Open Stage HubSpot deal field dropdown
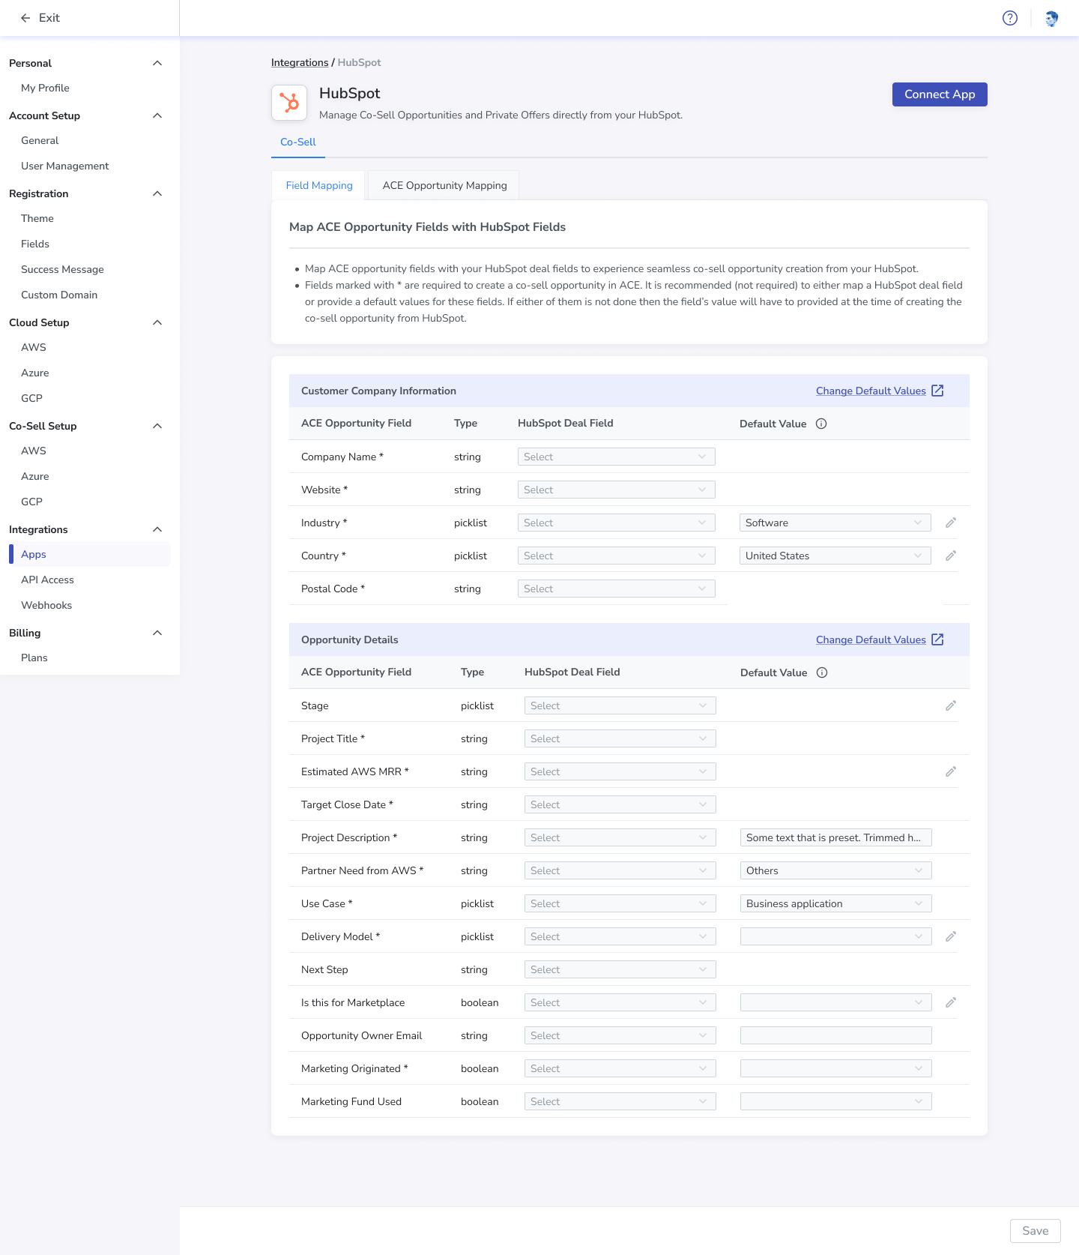 pos(620,705)
